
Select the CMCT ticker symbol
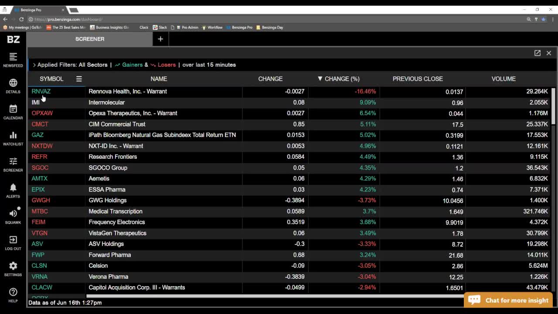click(x=40, y=124)
